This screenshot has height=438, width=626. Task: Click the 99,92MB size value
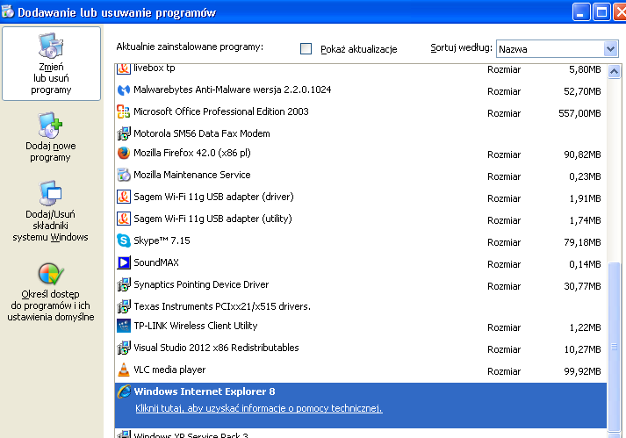tap(582, 371)
